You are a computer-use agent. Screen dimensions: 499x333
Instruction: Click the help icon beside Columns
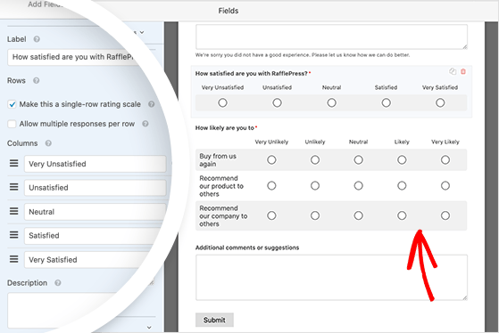(x=48, y=143)
